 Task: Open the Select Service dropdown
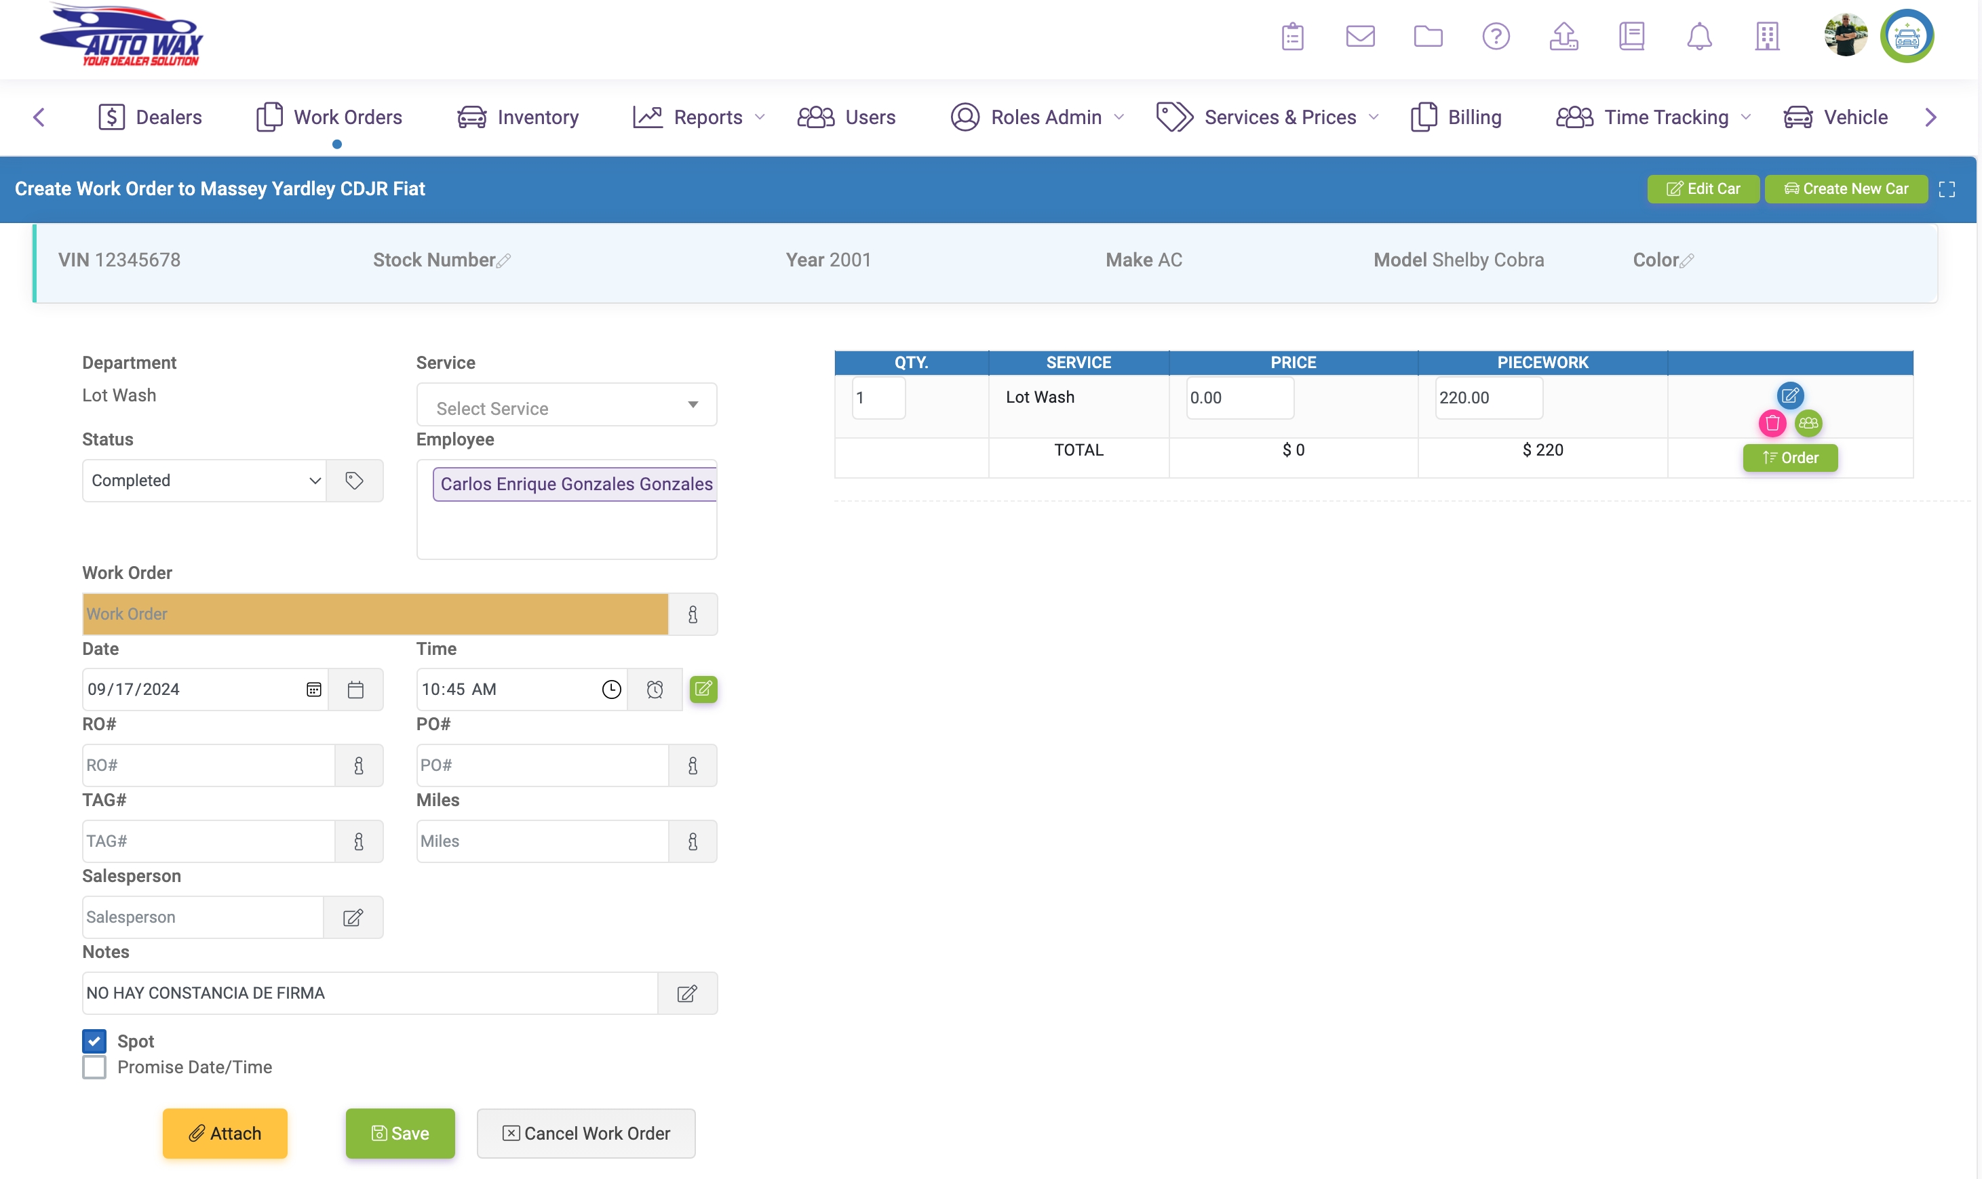click(x=566, y=406)
